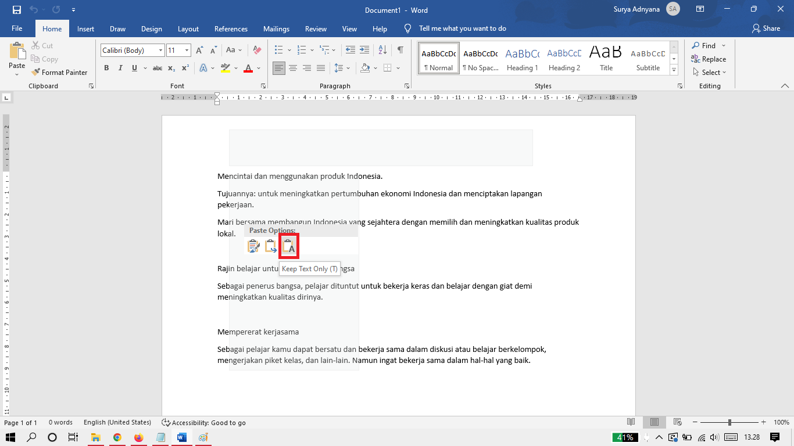Click Tell me what you want to do
The image size is (794, 446).
(462, 28)
